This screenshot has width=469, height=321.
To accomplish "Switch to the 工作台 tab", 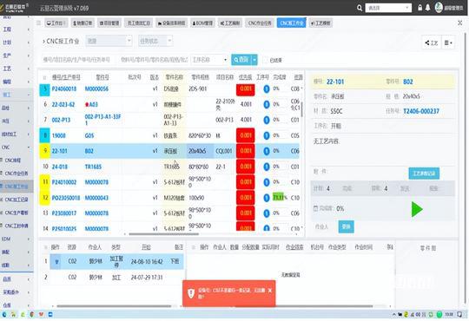I will pyautogui.click(x=56, y=23).
